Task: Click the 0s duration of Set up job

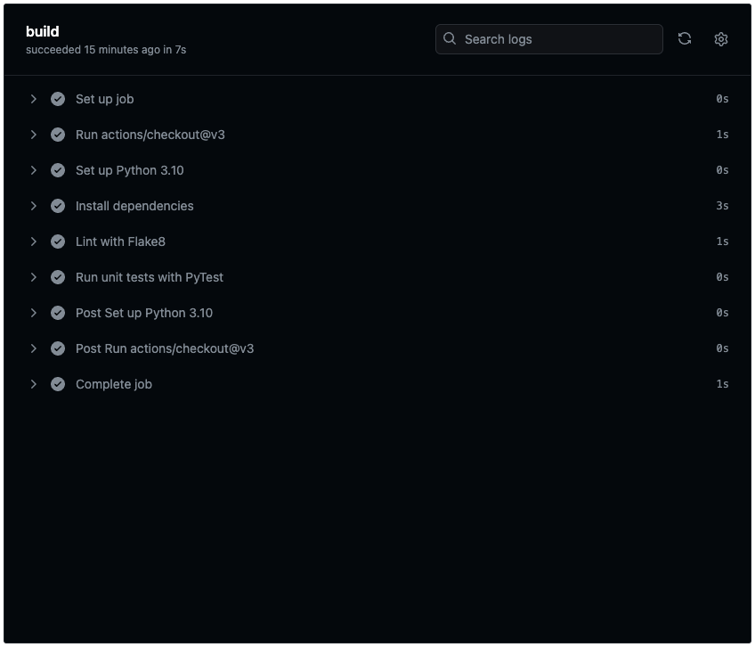Action: click(x=722, y=99)
